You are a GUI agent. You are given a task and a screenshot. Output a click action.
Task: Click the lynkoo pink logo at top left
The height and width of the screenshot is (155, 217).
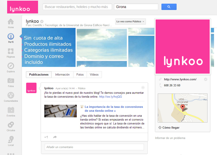(x=22, y=7)
